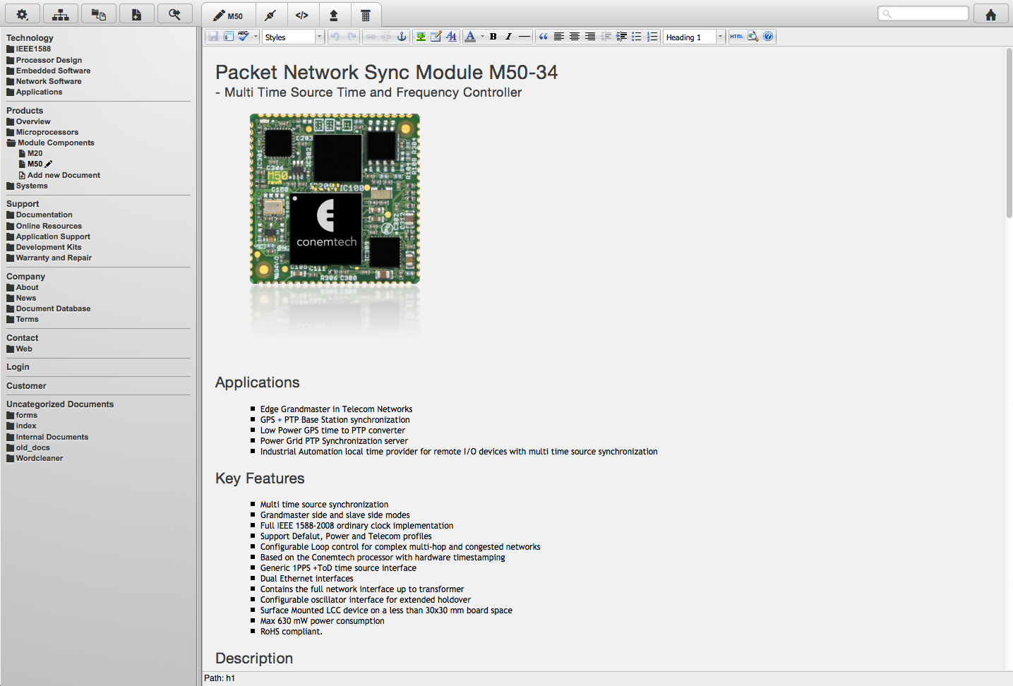The width and height of the screenshot is (1013, 686).
Task: Open the search and replace magnifier button
Action: coord(175,14)
